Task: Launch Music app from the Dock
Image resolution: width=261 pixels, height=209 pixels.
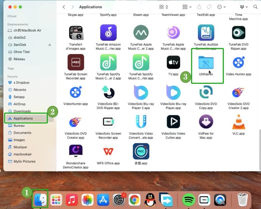Action: tap(72, 200)
